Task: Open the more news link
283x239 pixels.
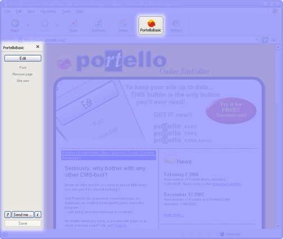Action: tap(174, 215)
